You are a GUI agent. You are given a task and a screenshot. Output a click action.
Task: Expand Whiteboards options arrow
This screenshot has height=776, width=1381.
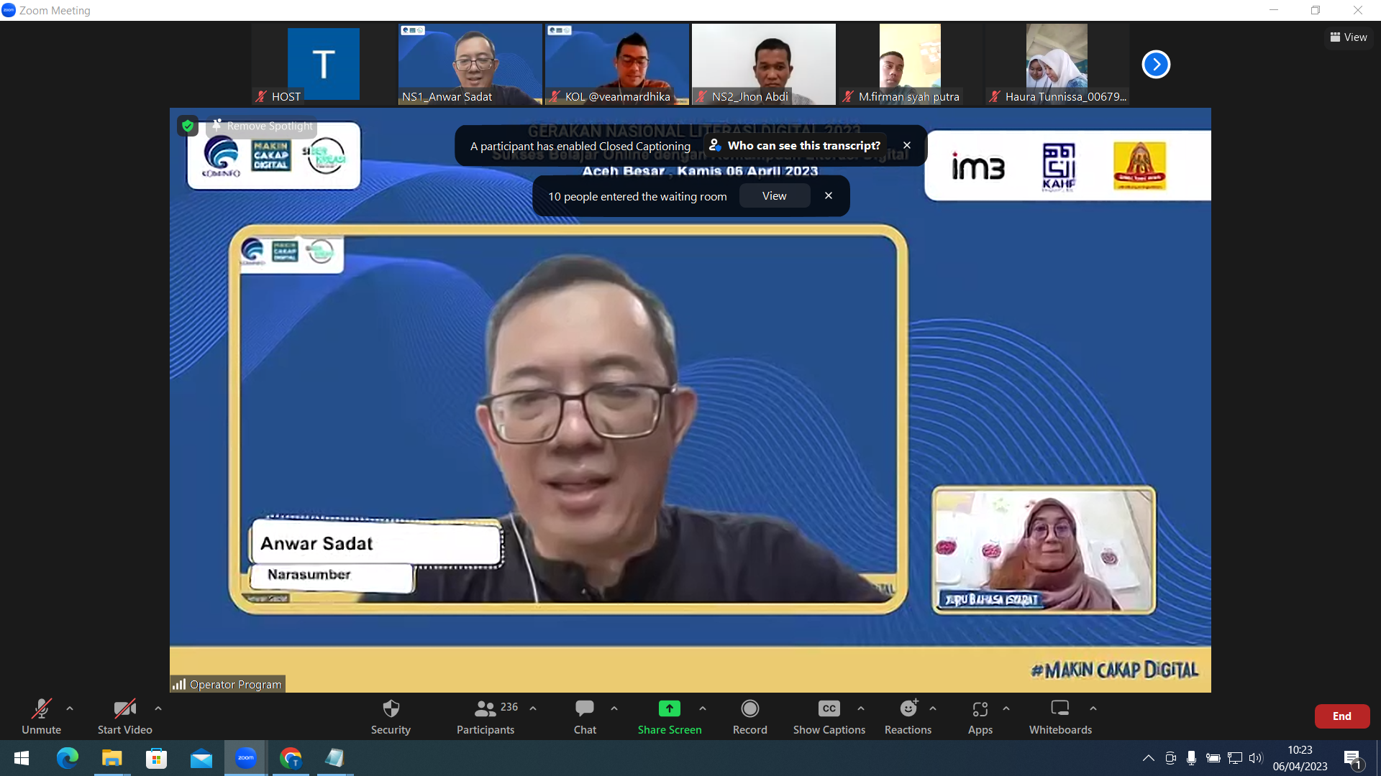click(x=1093, y=708)
